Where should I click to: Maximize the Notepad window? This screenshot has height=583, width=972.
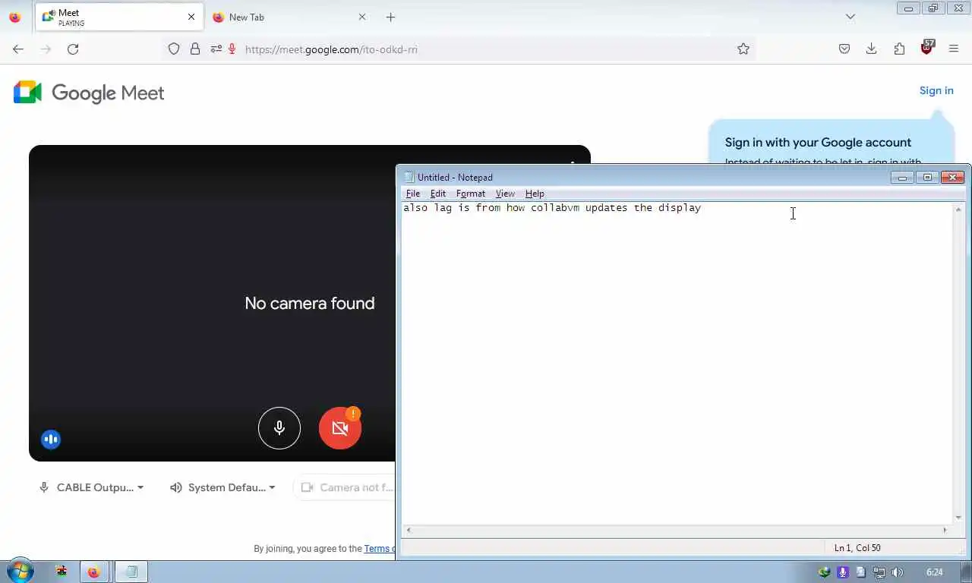point(927,177)
